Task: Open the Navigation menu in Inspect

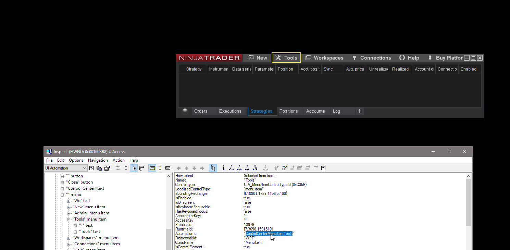Action: click(98, 160)
